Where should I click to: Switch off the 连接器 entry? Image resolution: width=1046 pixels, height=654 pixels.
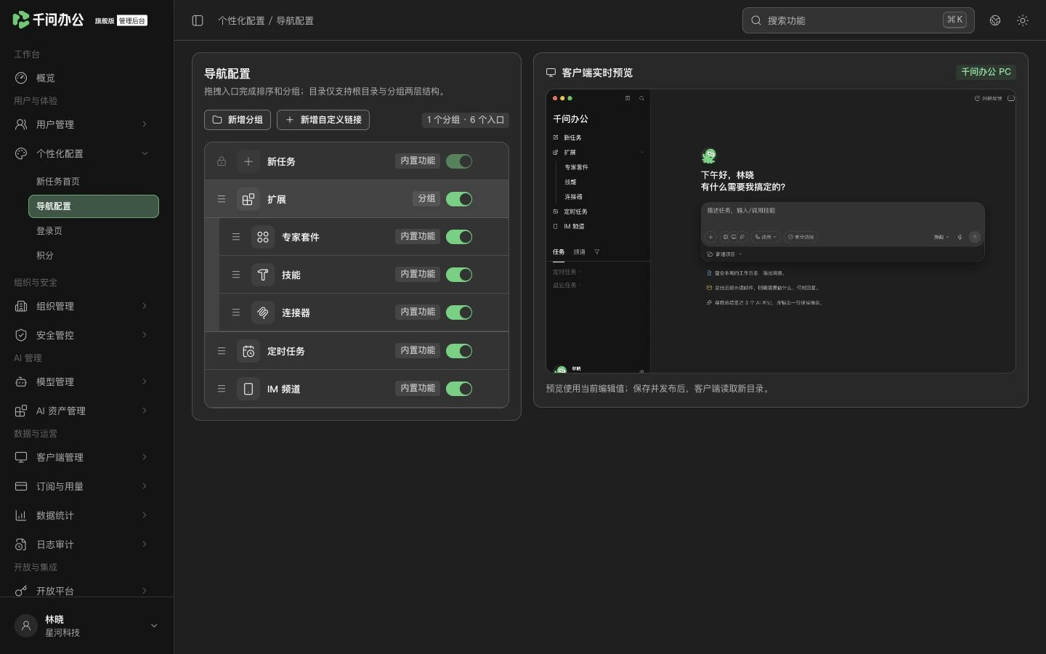(x=459, y=312)
